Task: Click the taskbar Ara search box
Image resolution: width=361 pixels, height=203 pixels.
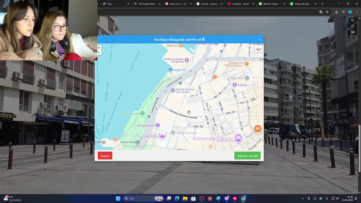Action: click(x=144, y=198)
